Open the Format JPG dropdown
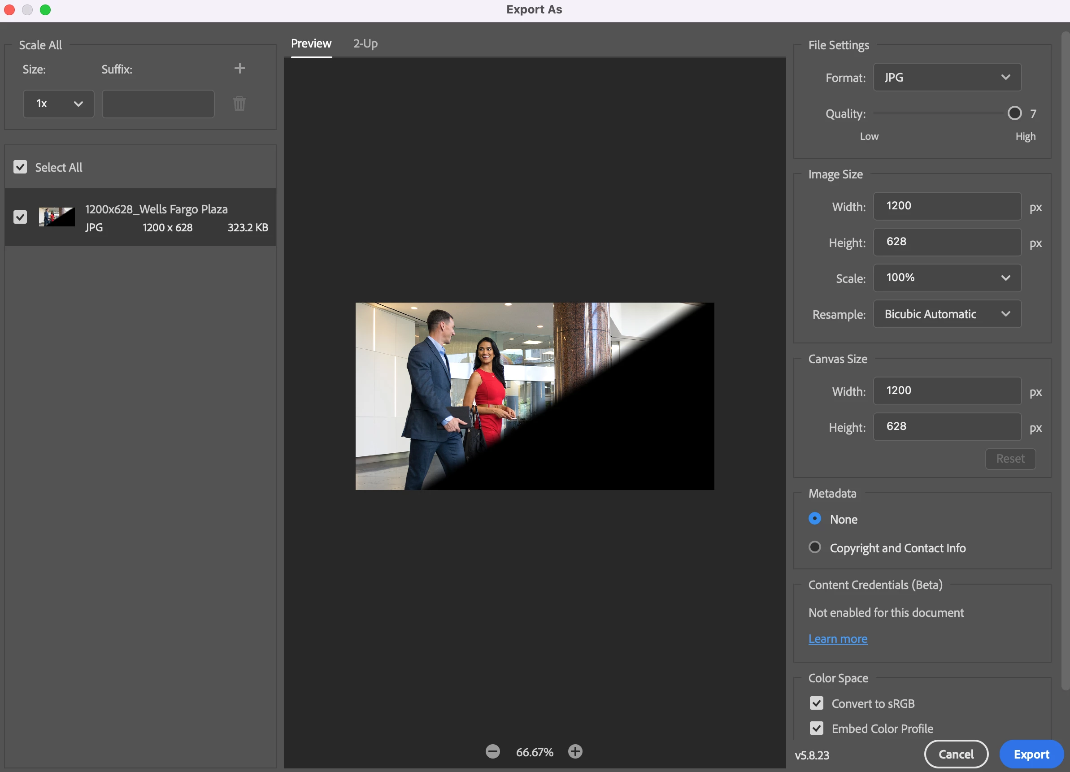 click(947, 78)
